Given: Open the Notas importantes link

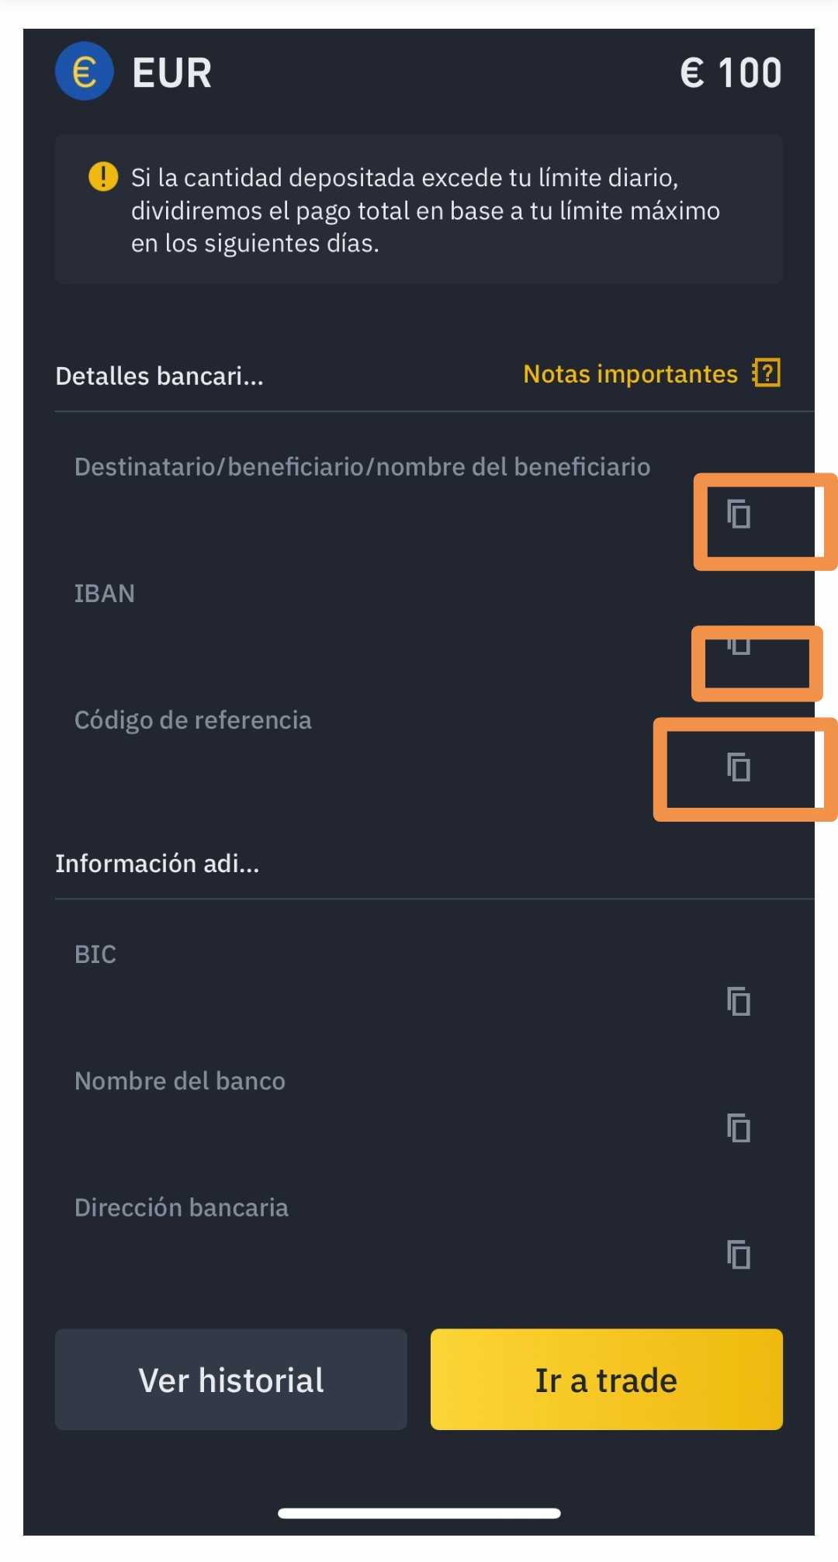Looking at the screenshot, I should point(630,374).
